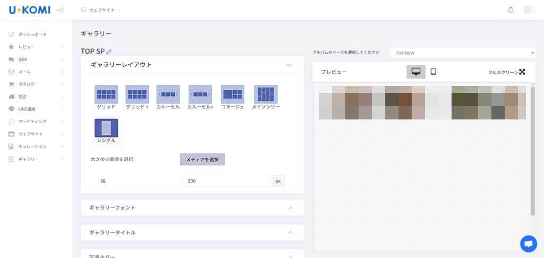Select the カルーセル layout
This screenshot has height=258, width=544.
[x=168, y=97]
